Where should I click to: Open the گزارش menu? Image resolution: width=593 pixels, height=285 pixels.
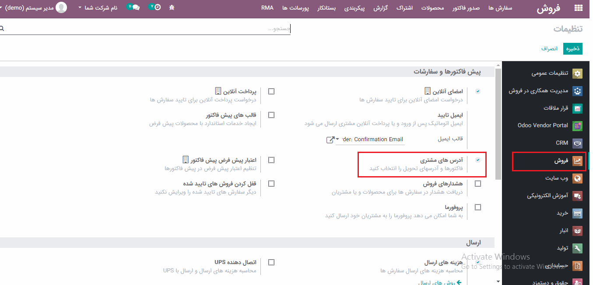pos(381,8)
